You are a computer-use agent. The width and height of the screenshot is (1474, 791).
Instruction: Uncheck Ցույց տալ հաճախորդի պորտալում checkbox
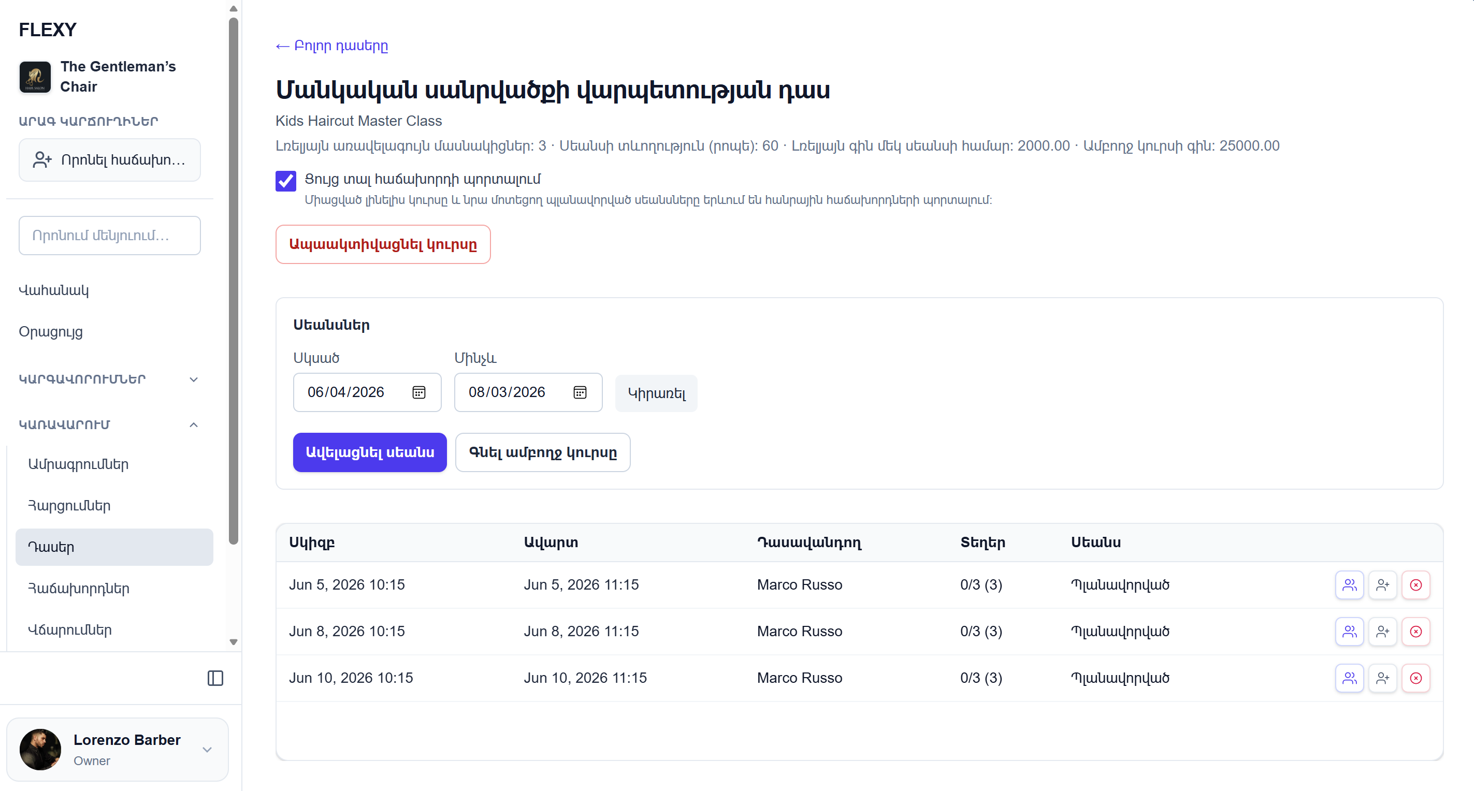(285, 181)
